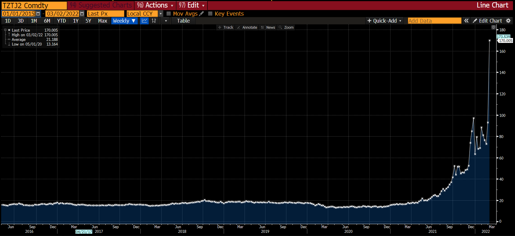This screenshot has height=236, width=515.
Task: Switch to the bar chart style icon
Action: [154, 21]
